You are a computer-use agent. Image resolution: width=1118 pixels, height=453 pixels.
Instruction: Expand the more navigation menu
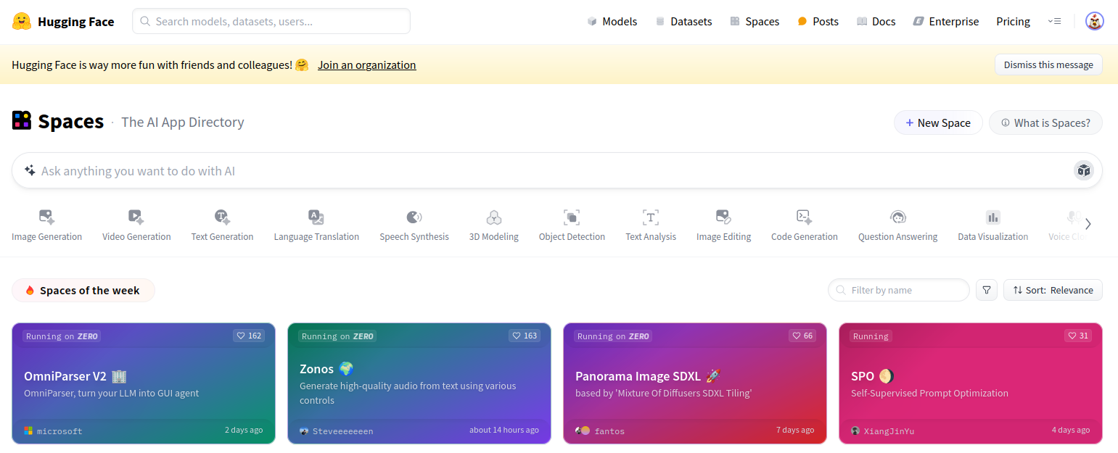click(x=1054, y=22)
